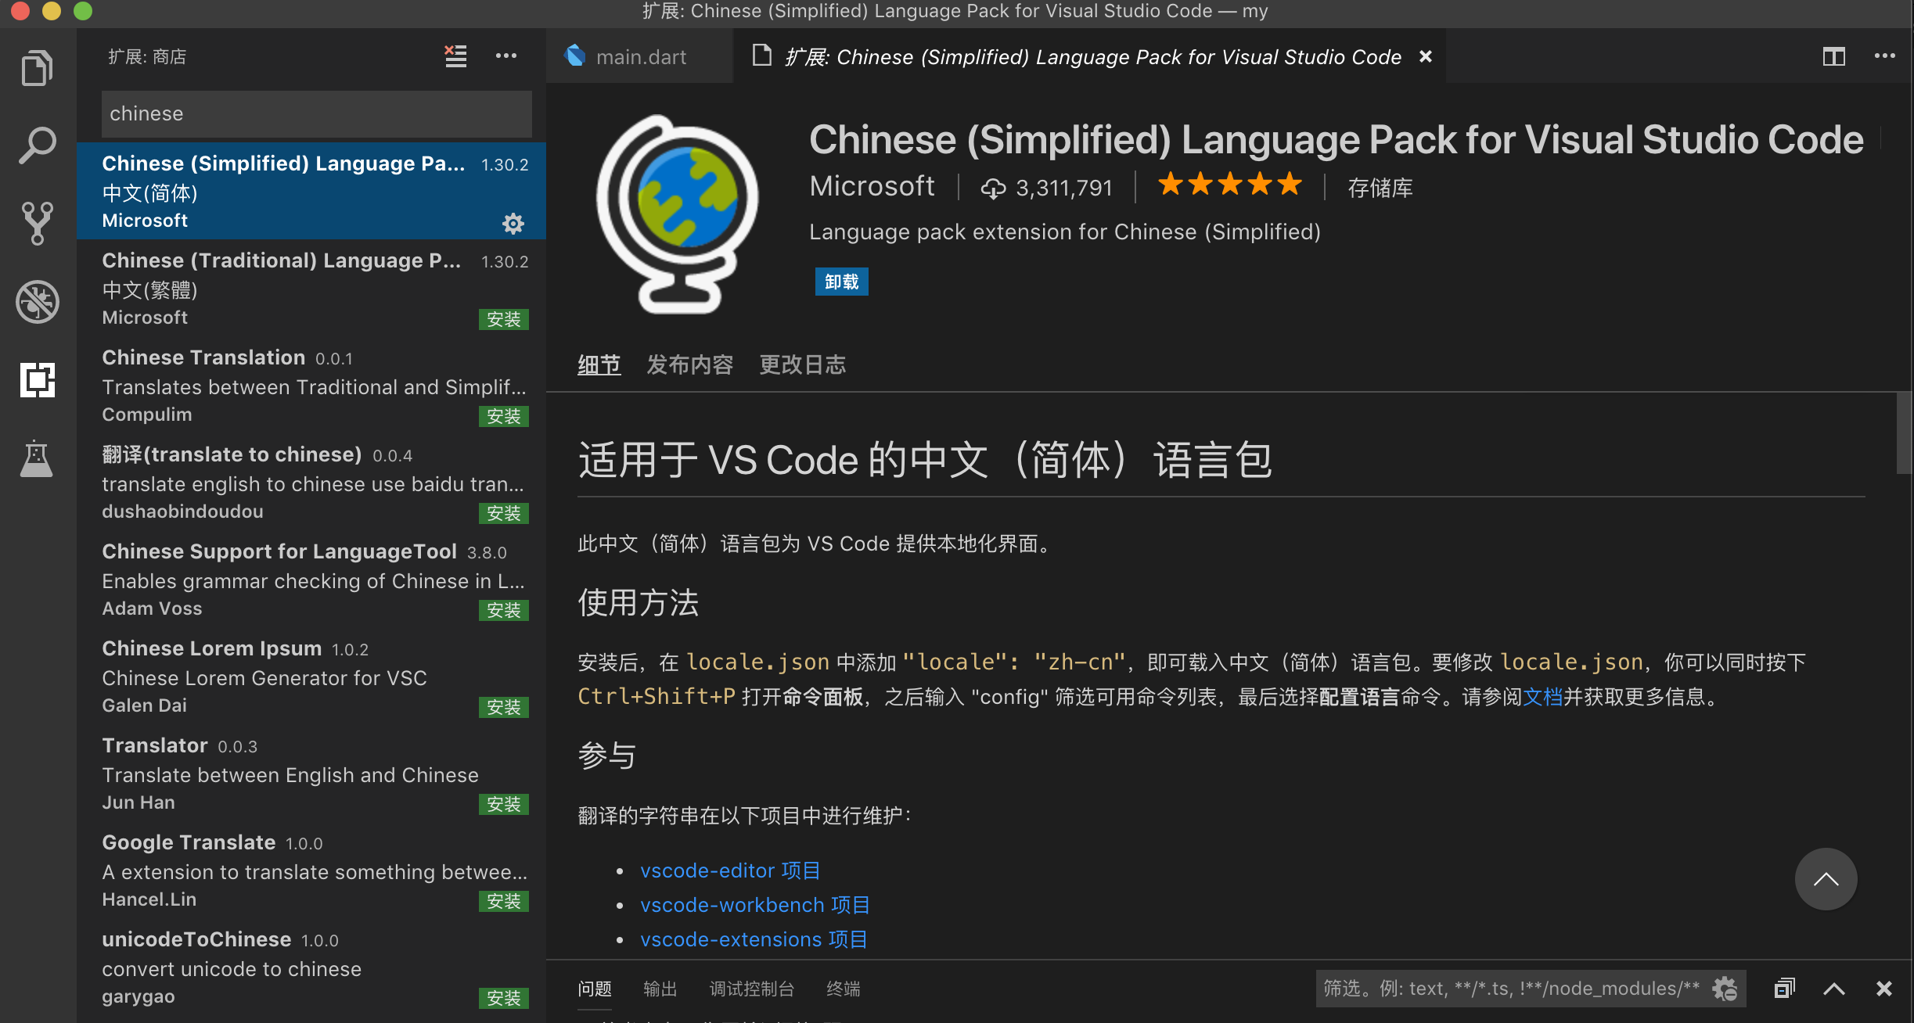Screen dimensions: 1914x1023
Task: Collapse all problems icon
Action: (x=1784, y=989)
